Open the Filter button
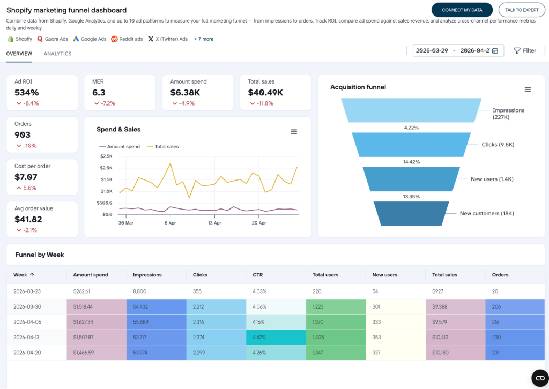 pyautogui.click(x=525, y=51)
